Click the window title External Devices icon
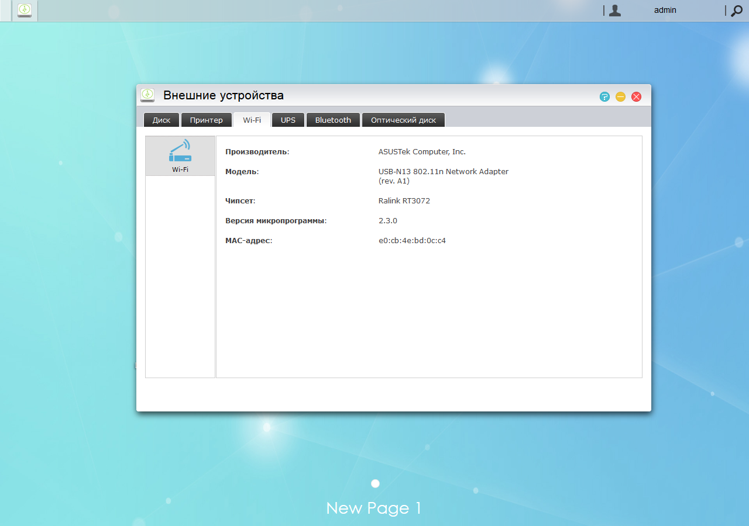 point(147,95)
